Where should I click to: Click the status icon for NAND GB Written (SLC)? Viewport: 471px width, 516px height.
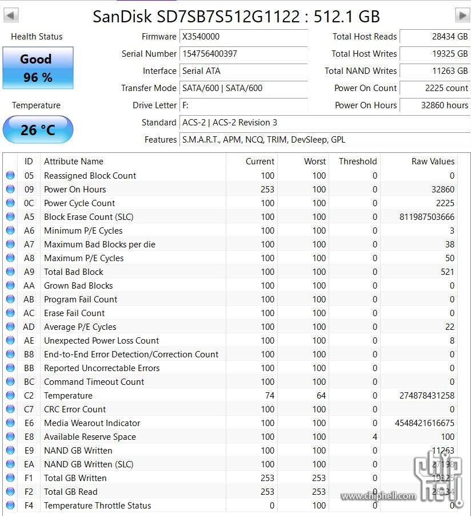pyautogui.click(x=10, y=464)
